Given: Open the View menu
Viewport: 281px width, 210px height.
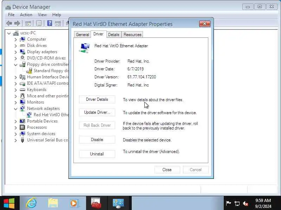Looking at the screenshot, I should click(x=42, y=15).
